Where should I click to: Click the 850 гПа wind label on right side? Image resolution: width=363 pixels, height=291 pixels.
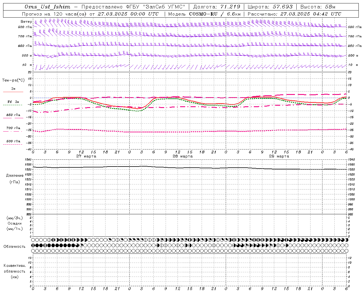pos(354,46)
